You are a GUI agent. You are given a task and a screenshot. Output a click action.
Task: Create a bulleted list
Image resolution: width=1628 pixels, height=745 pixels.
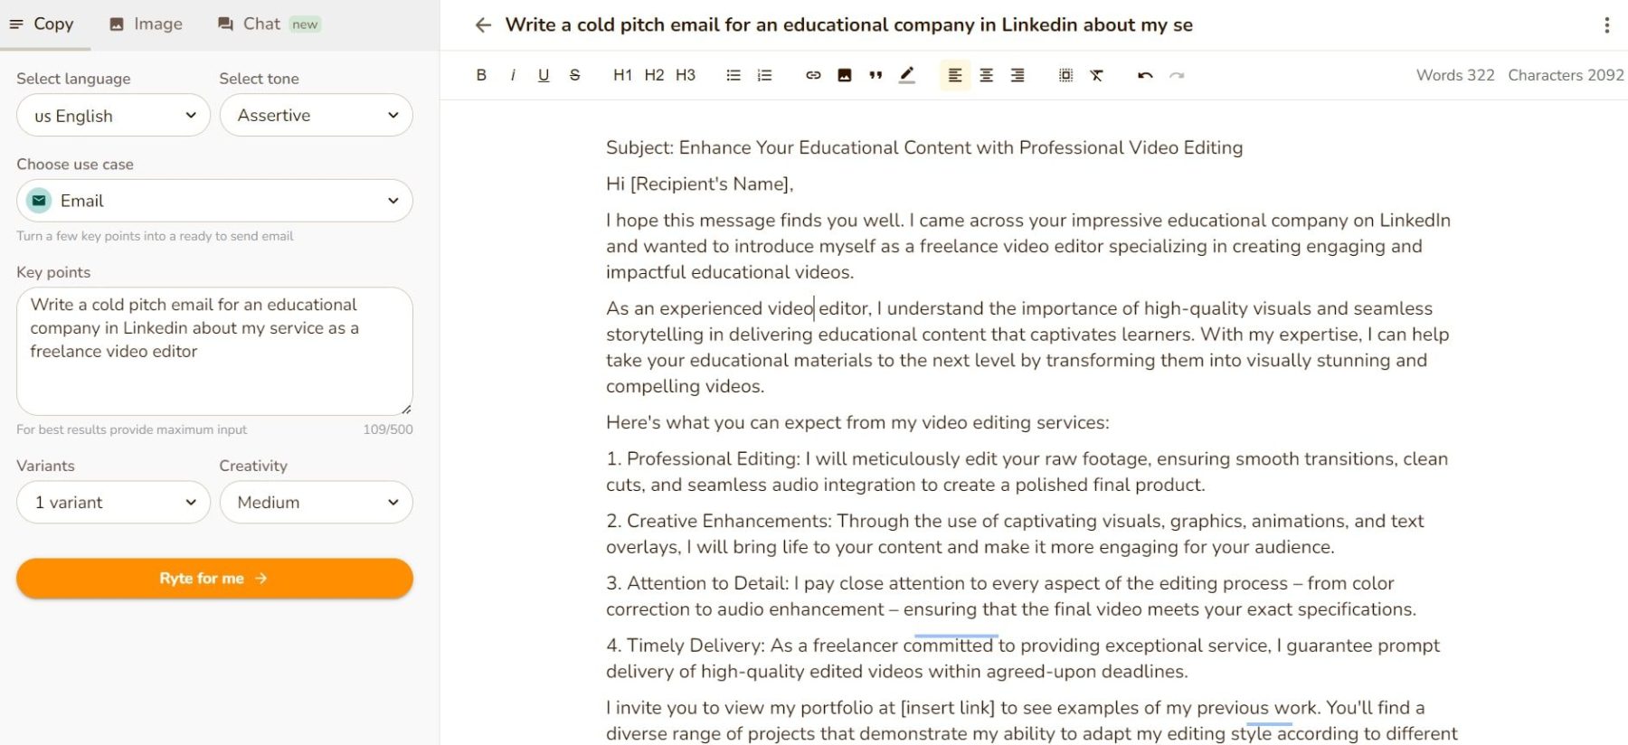tap(733, 75)
